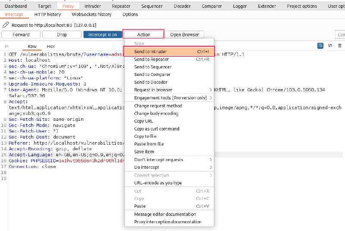The width and height of the screenshot is (345, 231).
Task: Open the Intruder main tab
Action: pyautogui.click(x=93, y=6)
